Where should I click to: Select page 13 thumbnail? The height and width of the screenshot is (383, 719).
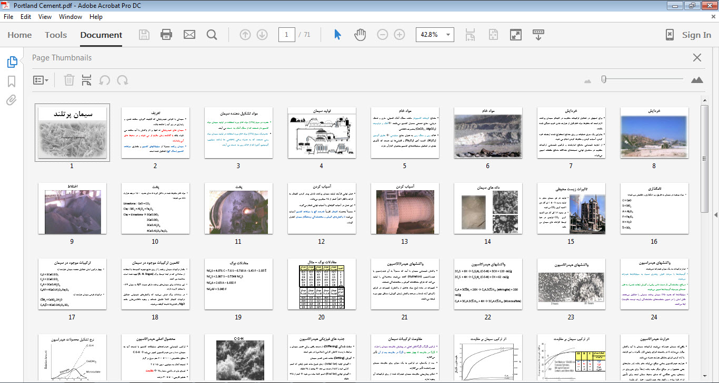pos(405,209)
